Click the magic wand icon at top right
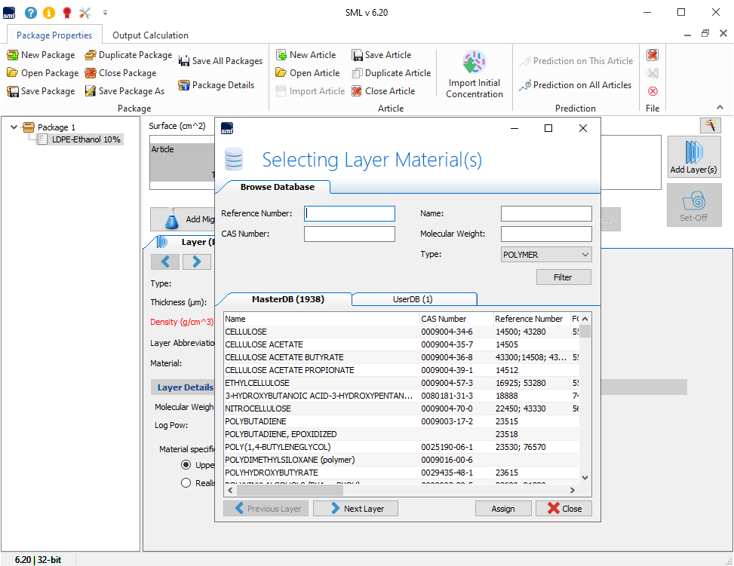The image size is (734, 566). coord(709,125)
